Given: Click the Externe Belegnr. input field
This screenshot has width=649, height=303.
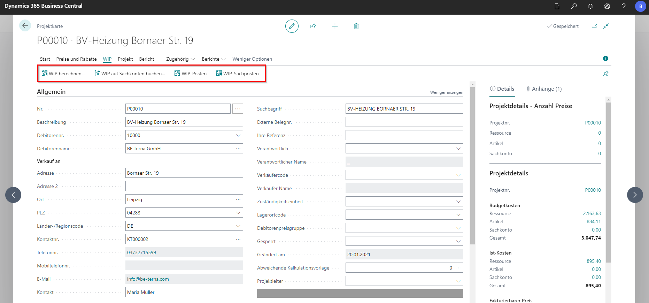Looking at the screenshot, I should [404, 122].
